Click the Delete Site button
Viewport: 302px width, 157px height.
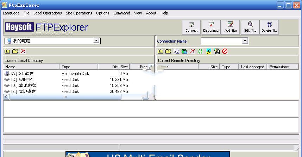coord(270,27)
